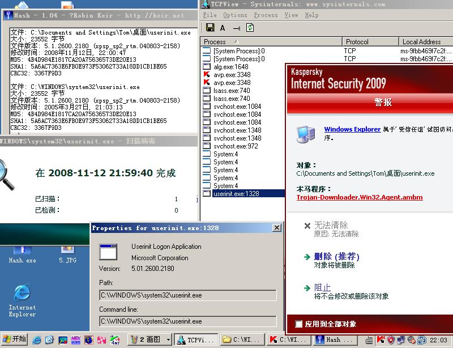Open the Trojan-Downloader.Win32.Agent.ambm link
453x348 pixels.
pyautogui.click(x=360, y=197)
